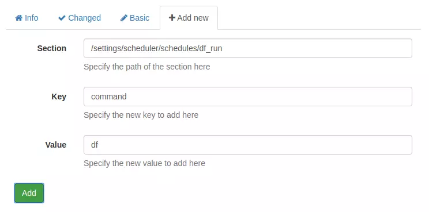
Task: Click the word 'command' inside the Key field
Action: pos(109,97)
